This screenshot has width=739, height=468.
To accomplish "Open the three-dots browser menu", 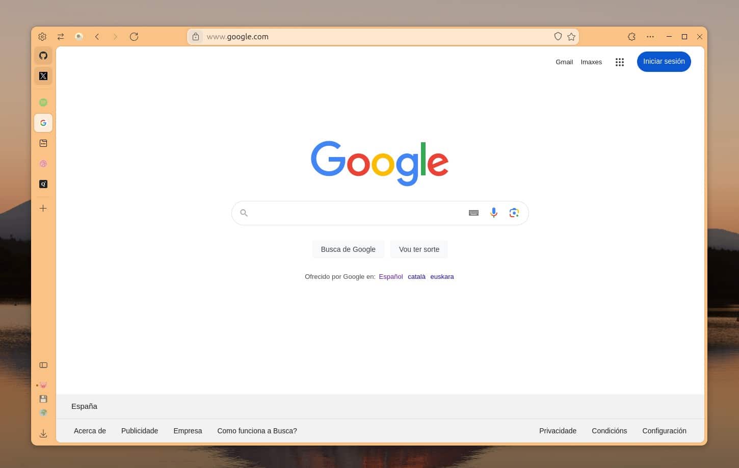I will (x=650, y=37).
